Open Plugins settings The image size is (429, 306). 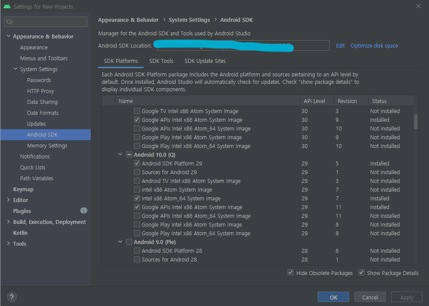(x=22, y=211)
